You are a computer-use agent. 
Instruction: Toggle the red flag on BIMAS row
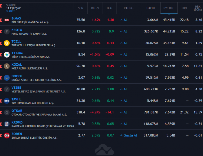click(x=1, y=20)
